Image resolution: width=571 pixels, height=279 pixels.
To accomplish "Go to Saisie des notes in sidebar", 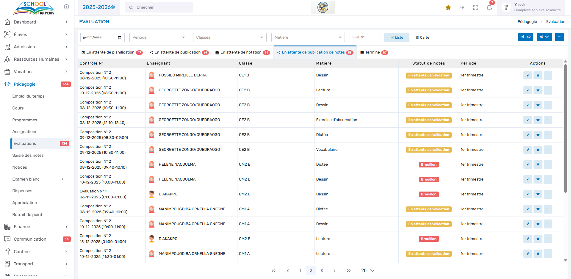I will tap(28, 155).
